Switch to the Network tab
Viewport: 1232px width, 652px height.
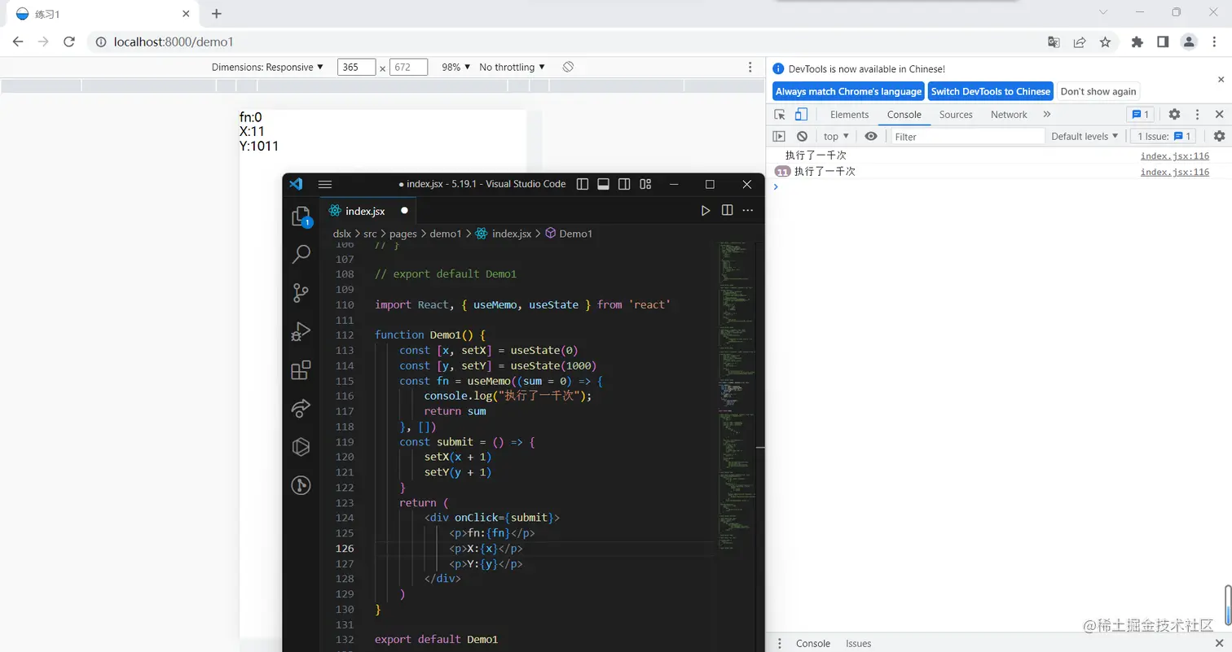1009,115
